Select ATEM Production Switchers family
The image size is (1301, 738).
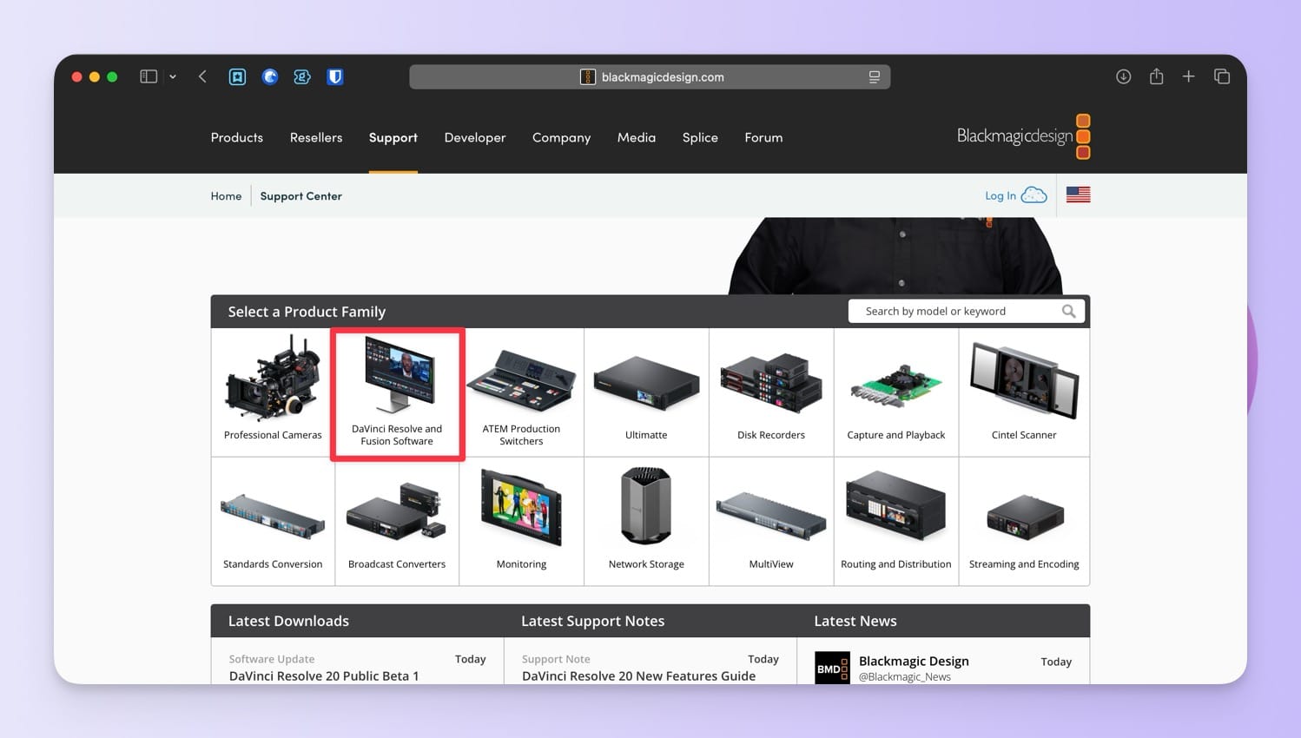pyautogui.click(x=521, y=392)
